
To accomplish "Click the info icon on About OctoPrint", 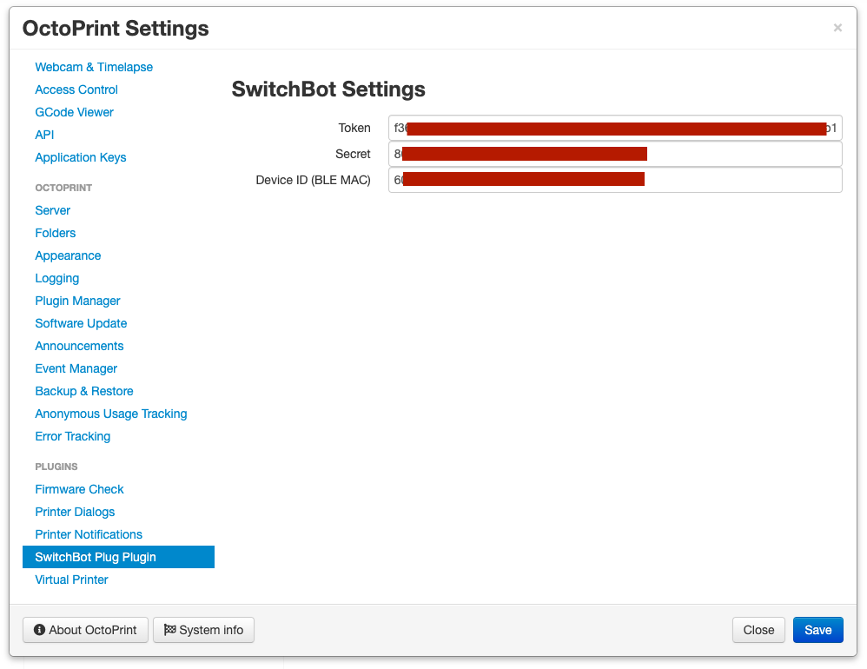I will tap(39, 630).
